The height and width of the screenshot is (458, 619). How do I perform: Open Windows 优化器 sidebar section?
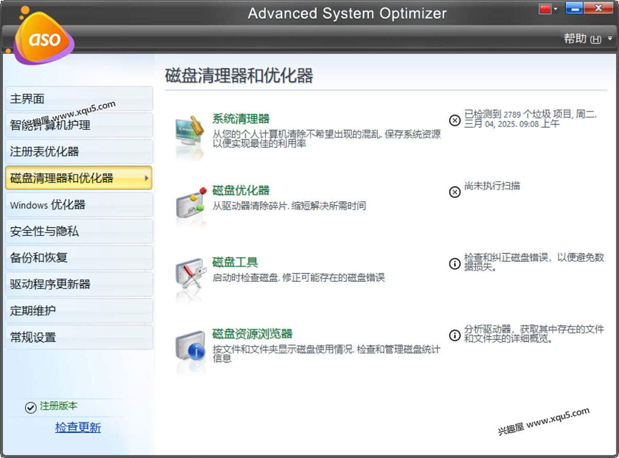click(79, 205)
